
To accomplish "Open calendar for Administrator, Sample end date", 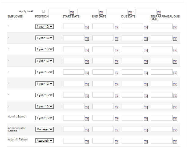I will coord(116,130).
